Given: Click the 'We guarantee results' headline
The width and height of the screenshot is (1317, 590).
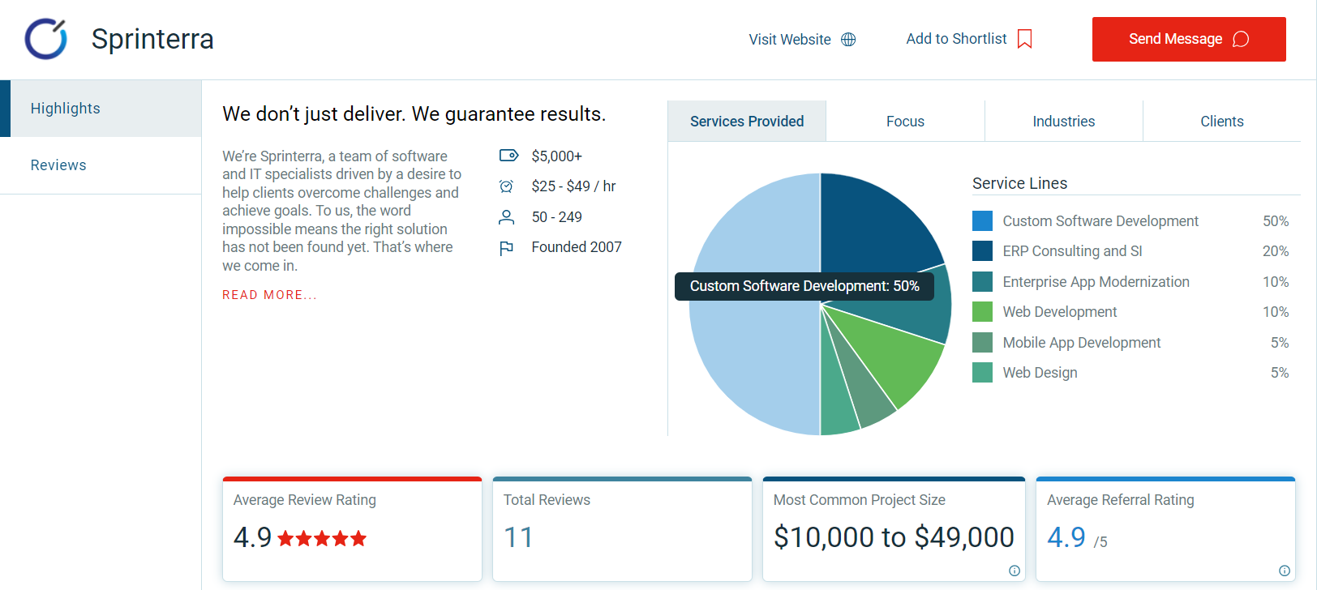Looking at the screenshot, I should click(x=414, y=114).
